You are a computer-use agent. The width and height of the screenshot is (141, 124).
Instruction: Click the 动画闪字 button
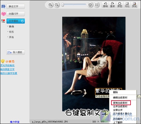tap(16, 14)
